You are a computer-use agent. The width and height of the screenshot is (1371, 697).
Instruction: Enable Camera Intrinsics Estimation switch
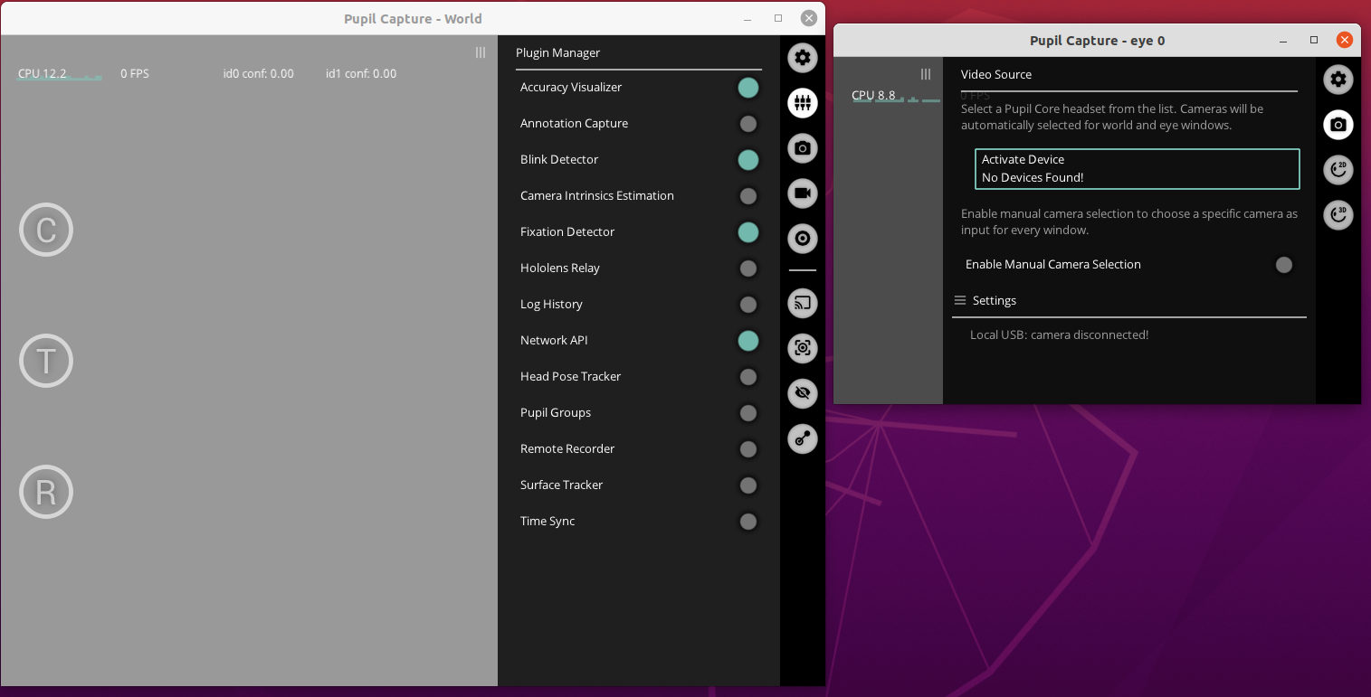[747, 196]
